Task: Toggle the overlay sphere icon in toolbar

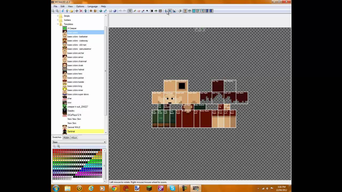Action: pyautogui.click(x=180, y=11)
